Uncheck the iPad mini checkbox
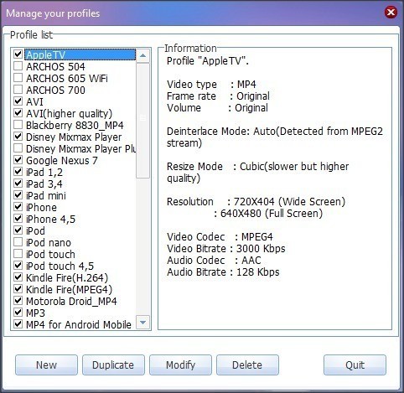The height and width of the screenshot is (393, 404). [18, 195]
